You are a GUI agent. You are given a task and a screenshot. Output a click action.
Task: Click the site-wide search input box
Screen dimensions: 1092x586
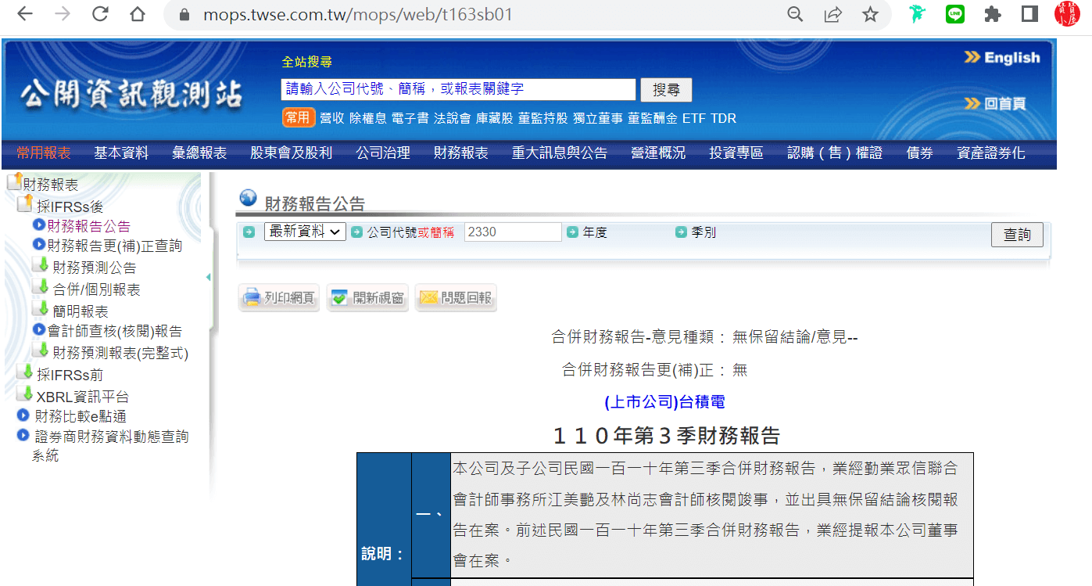pyautogui.click(x=458, y=89)
